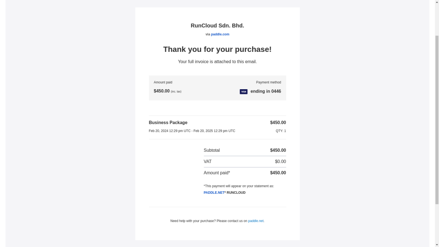Click the card text ending in 0446
439x247 pixels.
(x=266, y=91)
